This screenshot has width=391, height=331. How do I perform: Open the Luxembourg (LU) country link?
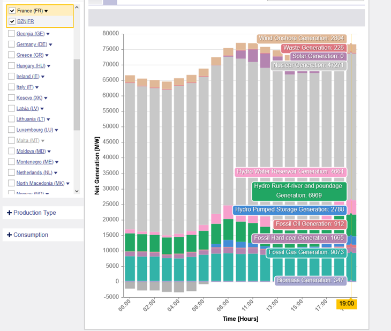tap(35, 130)
